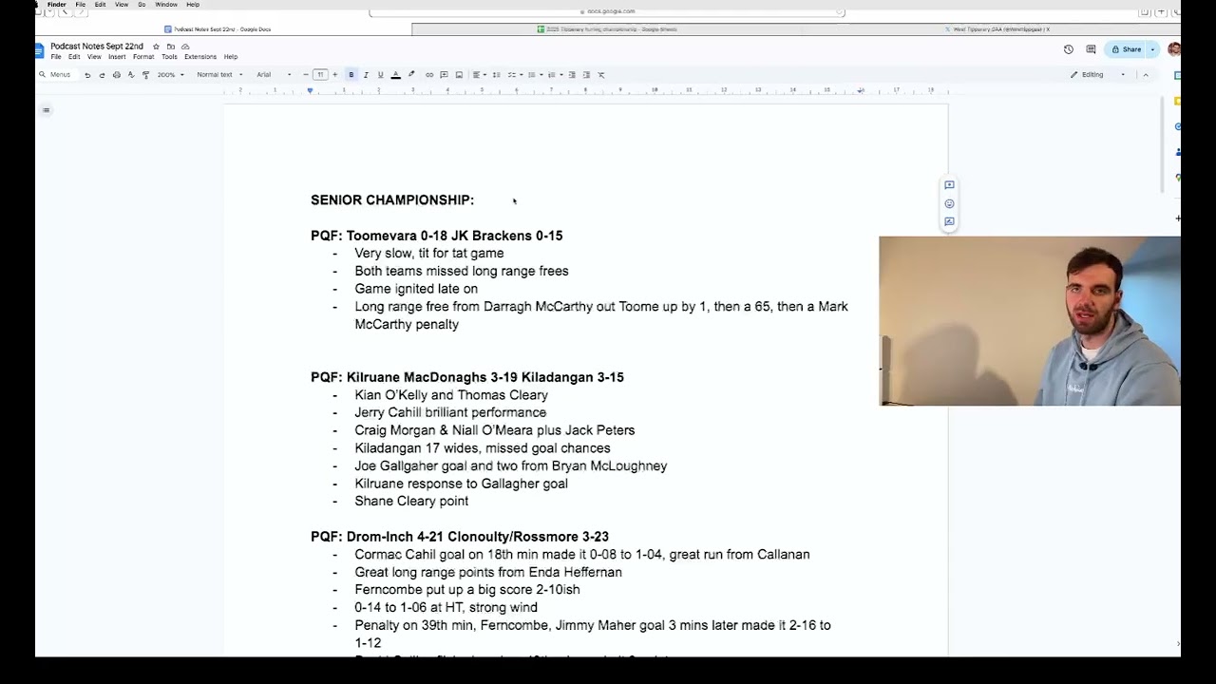
Task: Open the Normal text style dropdown
Action: tap(219, 75)
